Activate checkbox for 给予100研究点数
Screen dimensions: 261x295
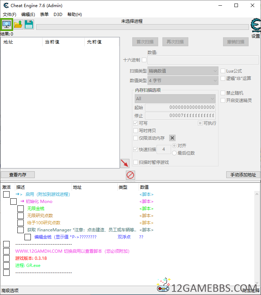tap(21, 223)
